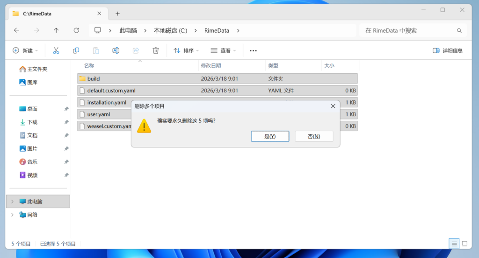
Task: Click the Copy icon in toolbar
Action: 76,50
